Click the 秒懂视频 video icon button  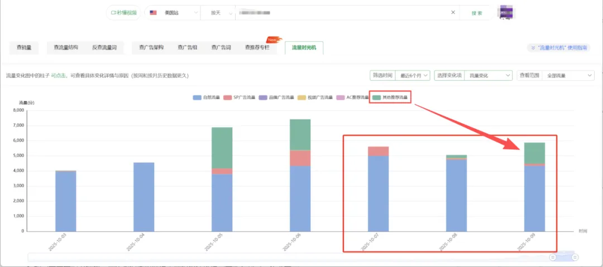(x=123, y=13)
